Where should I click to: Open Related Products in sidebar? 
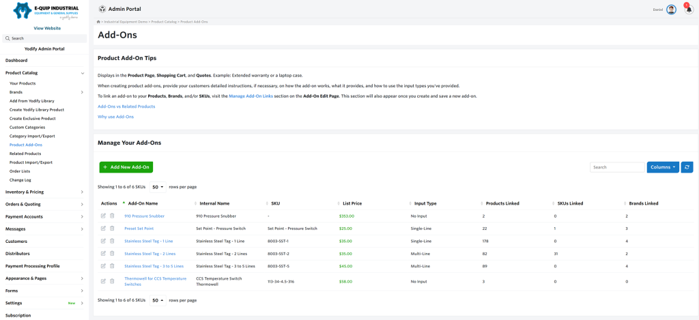25,154
